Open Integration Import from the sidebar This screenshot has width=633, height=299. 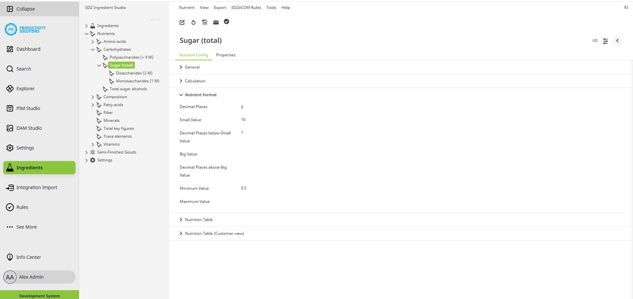tap(37, 187)
